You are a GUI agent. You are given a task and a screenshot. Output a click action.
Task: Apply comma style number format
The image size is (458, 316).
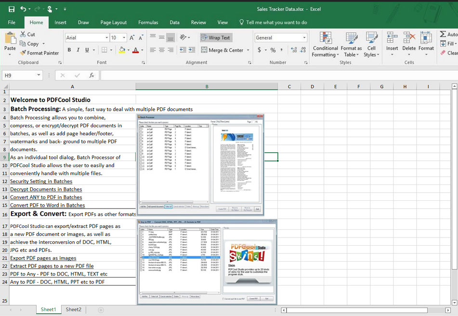[x=281, y=50]
